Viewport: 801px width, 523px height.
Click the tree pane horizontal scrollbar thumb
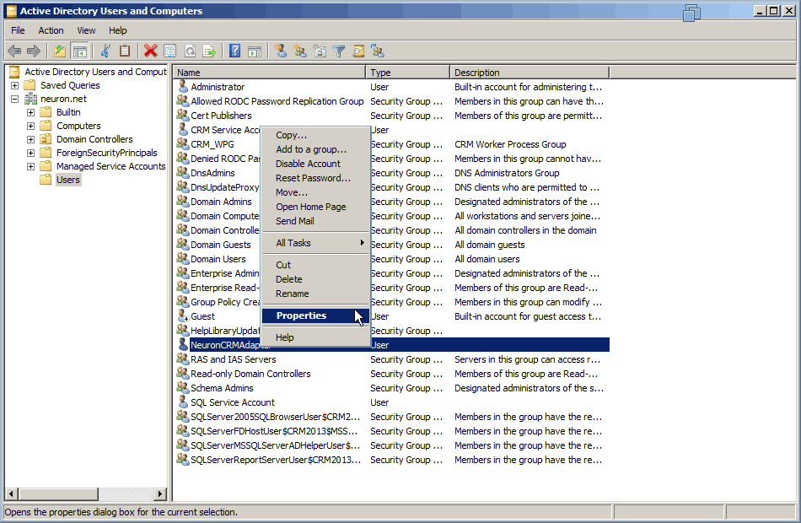[58, 493]
